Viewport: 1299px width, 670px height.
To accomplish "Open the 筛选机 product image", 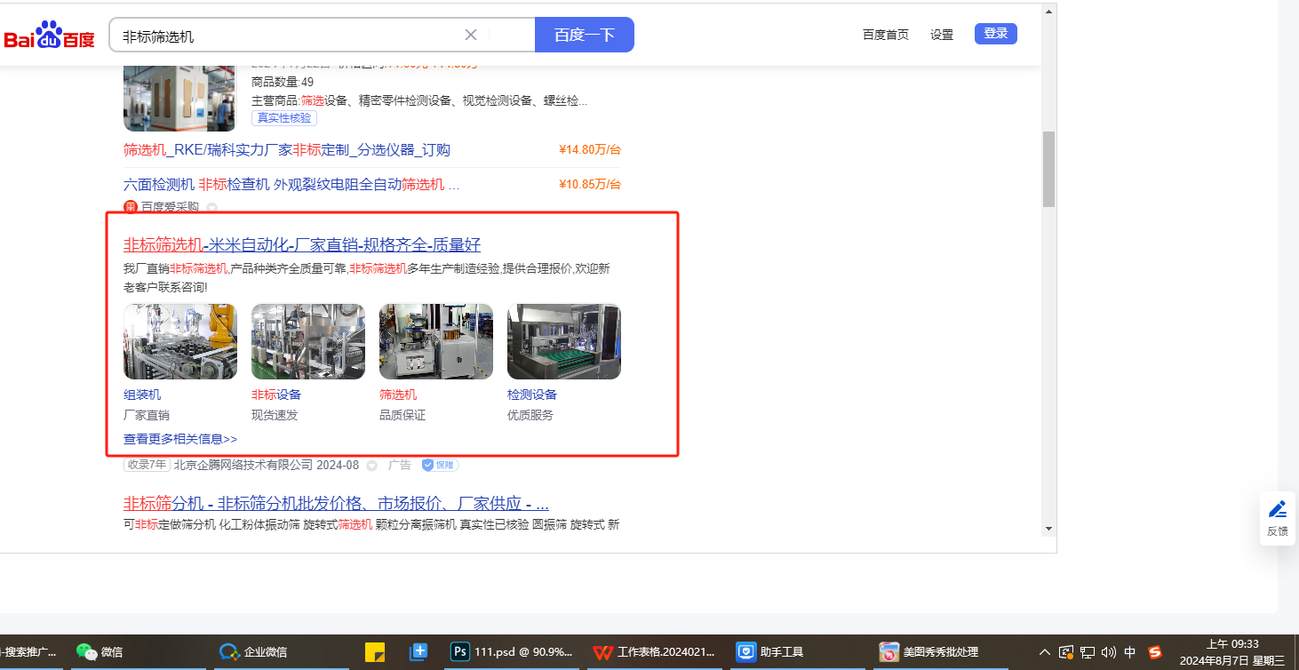I will 436,341.
